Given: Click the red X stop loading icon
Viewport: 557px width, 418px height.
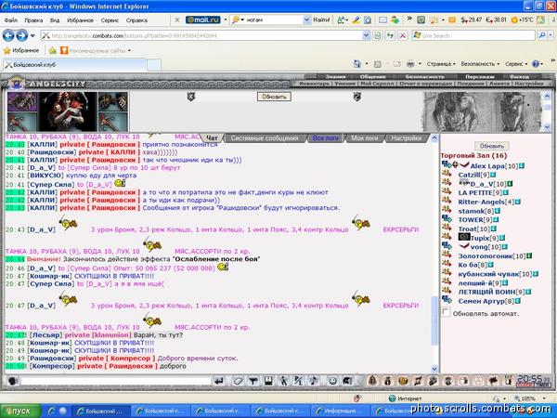Looking at the screenshot, I should coord(403,35).
